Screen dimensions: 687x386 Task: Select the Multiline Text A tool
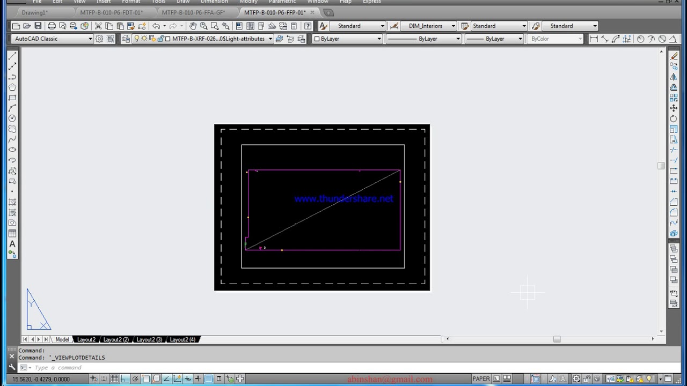12,244
